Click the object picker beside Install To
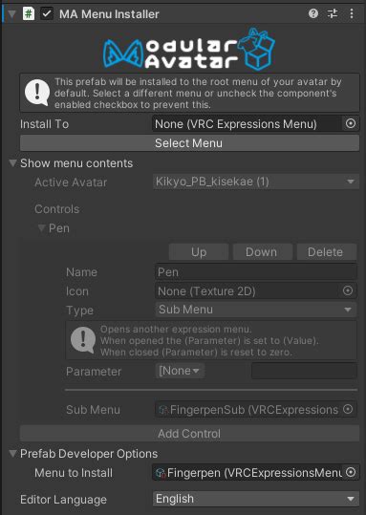366x515 pixels. pos(351,123)
